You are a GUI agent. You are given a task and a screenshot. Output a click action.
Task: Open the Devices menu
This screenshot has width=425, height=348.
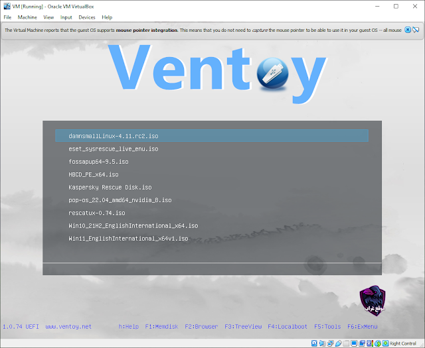click(87, 17)
